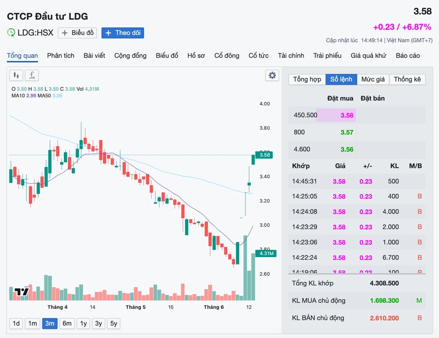Viewport: 439px width, 338px height.
Task: Select the 14:24:08 trade row
Action: click(357, 212)
